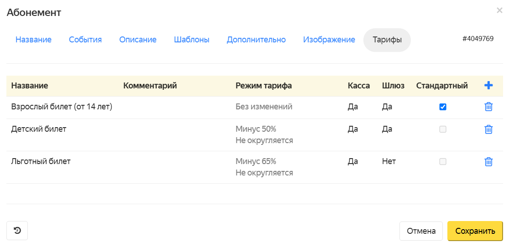Select the Льготный билет row name
This screenshot has height=247, width=509.
click(x=41, y=161)
